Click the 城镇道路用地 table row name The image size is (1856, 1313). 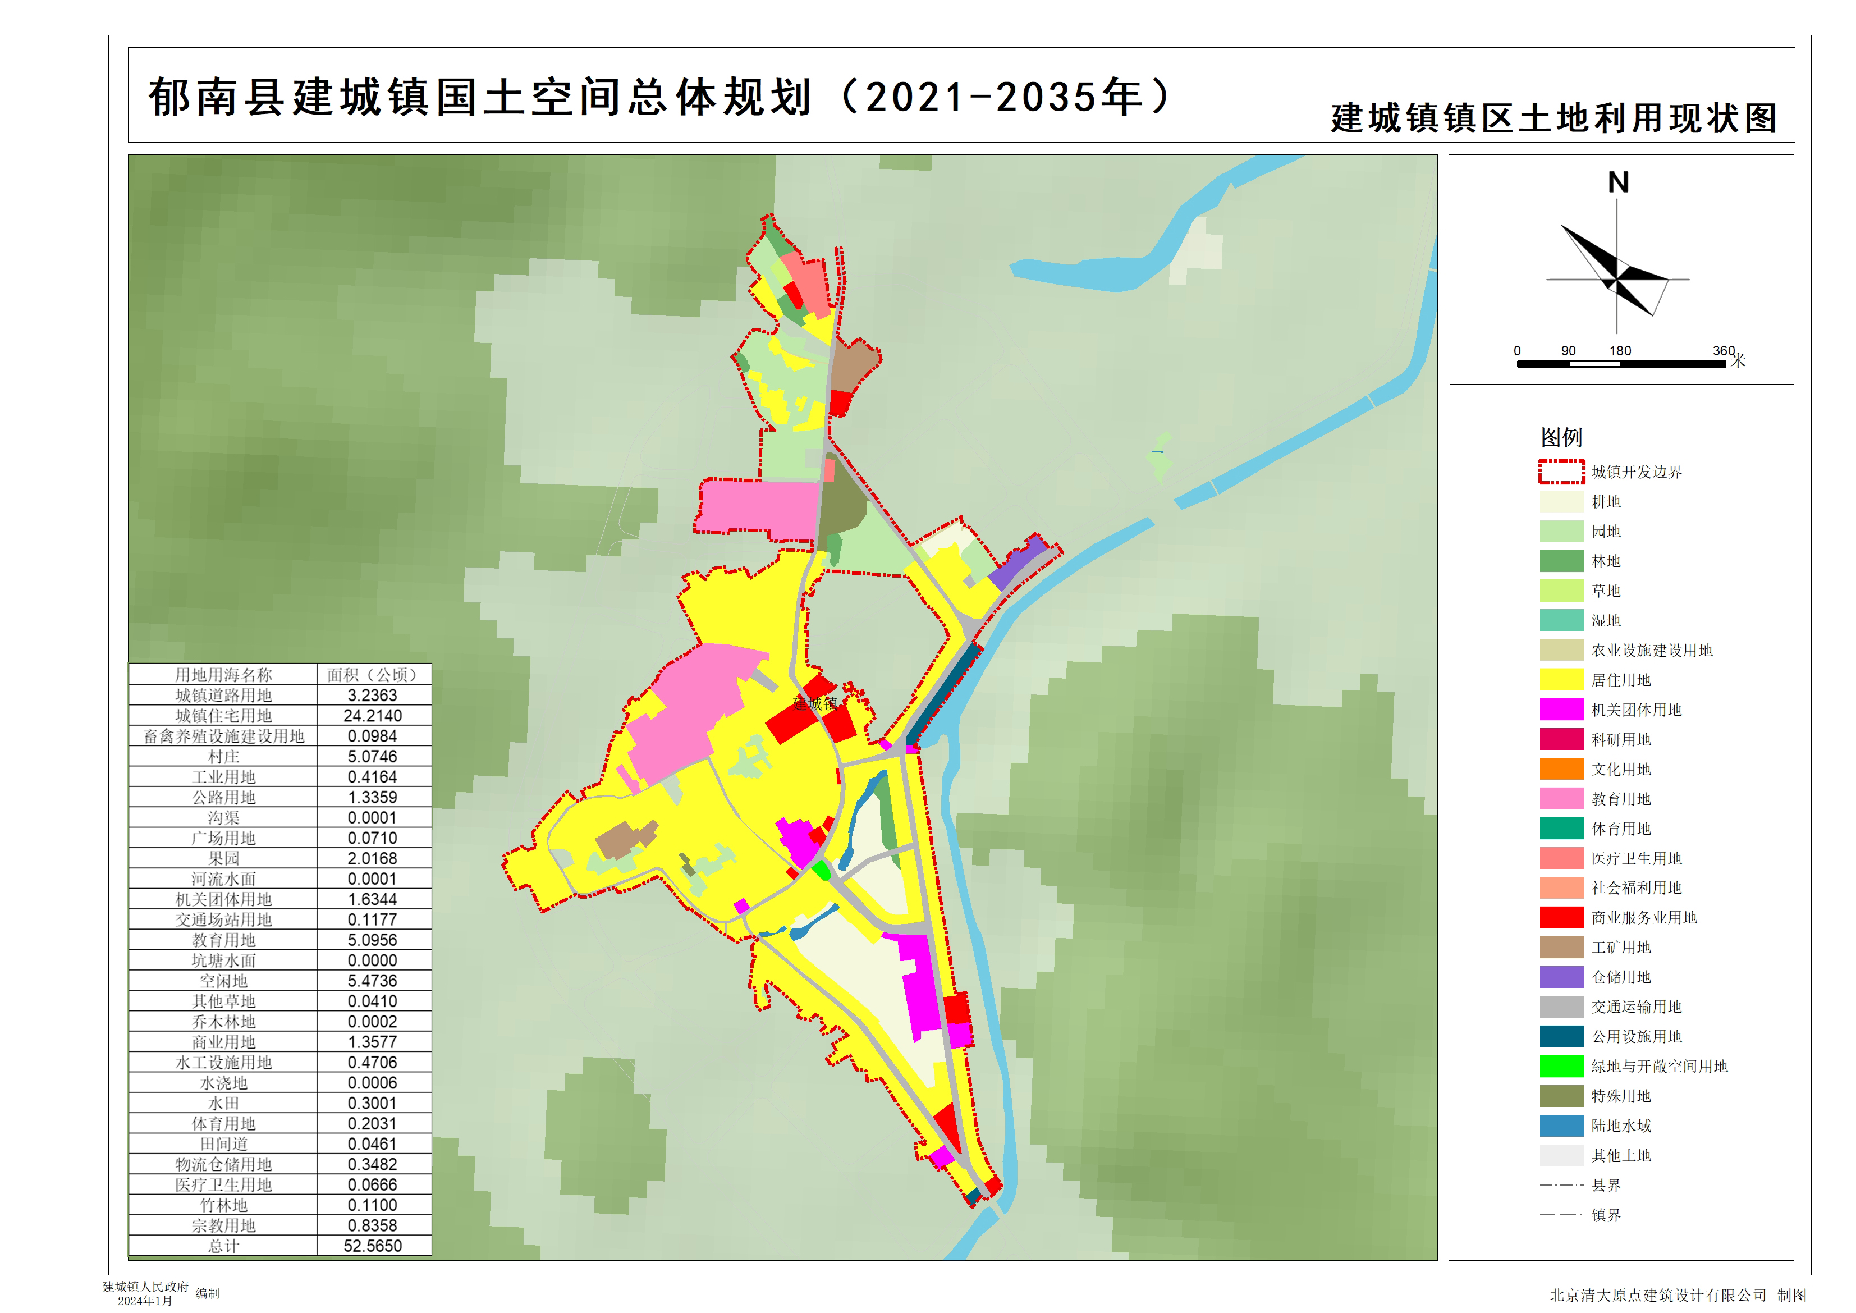[x=223, y=696]
